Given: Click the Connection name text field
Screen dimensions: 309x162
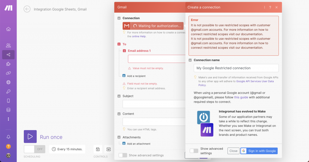Looking at the screenshot, I should click(x=236, y=68).
